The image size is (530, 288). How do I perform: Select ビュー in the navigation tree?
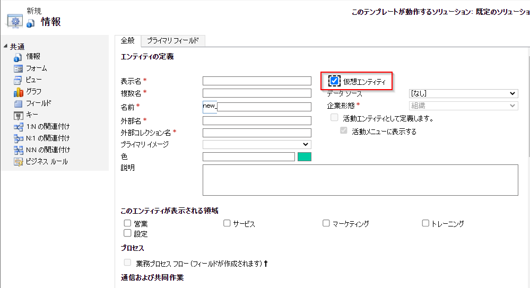[34, 80]
